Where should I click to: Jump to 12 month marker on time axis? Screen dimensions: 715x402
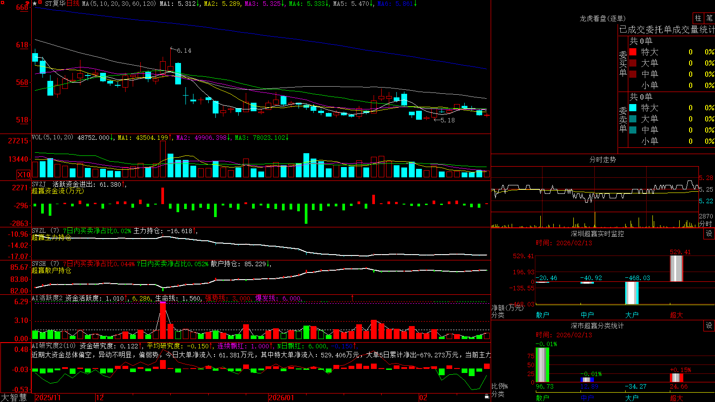pos(100,398)
